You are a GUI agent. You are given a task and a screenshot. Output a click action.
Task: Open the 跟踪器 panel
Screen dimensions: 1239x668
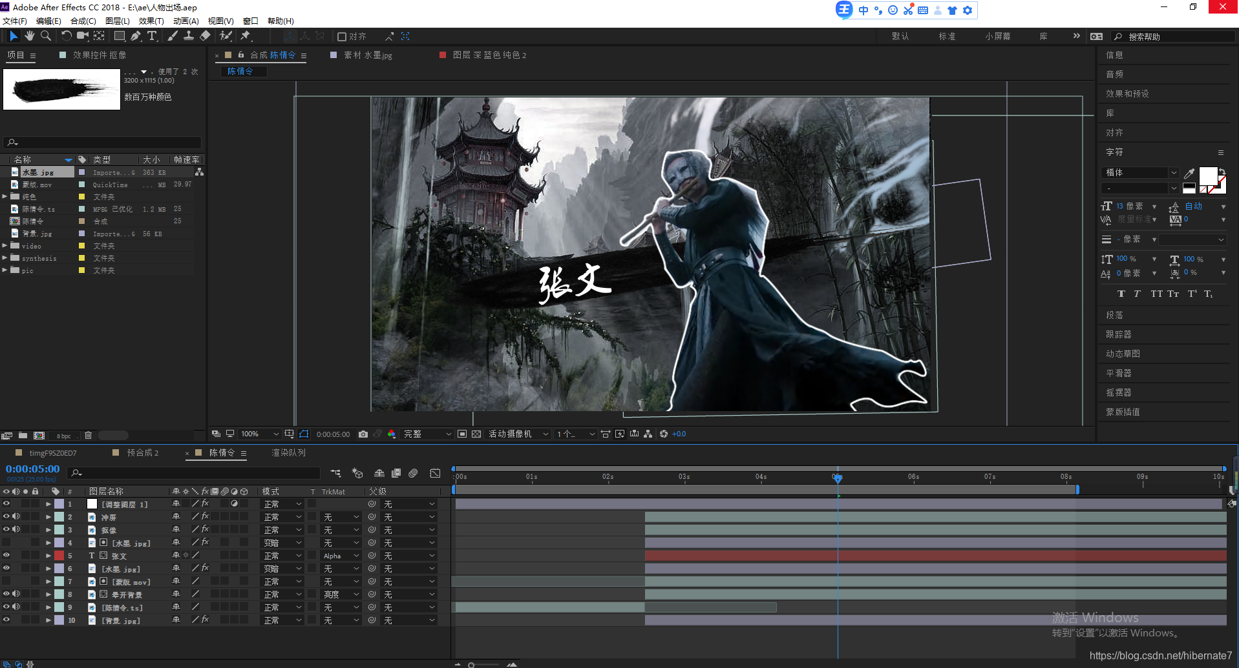point(1118,334)
